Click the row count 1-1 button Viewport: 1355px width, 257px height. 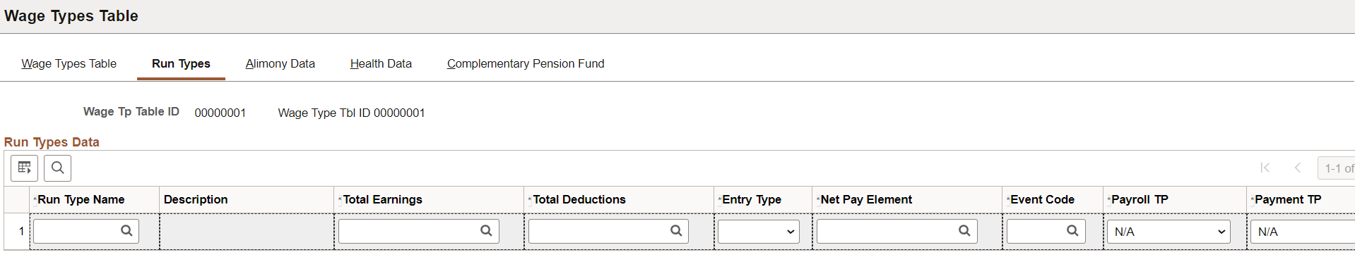[1337, 168]
